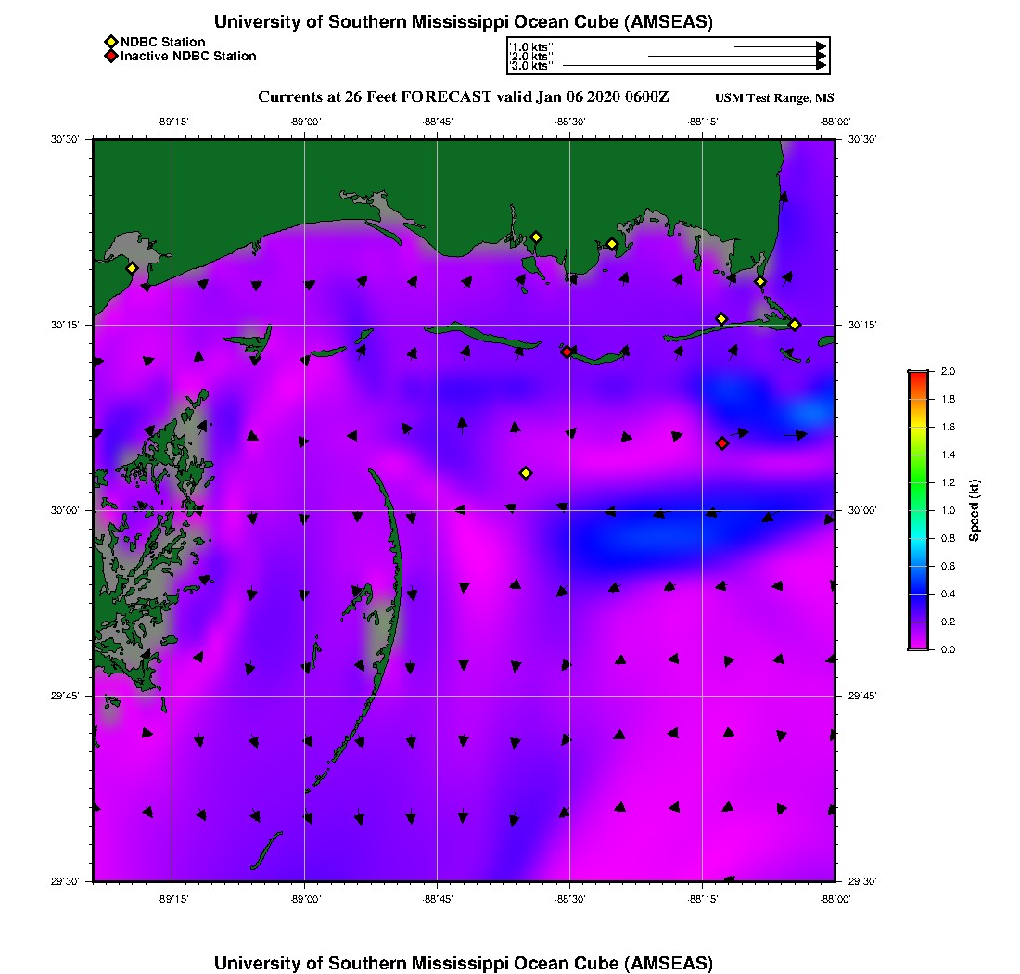Click the '-88°15'' longitude label on the top axis
1020x974 pixels.
(x=703, y=122)
